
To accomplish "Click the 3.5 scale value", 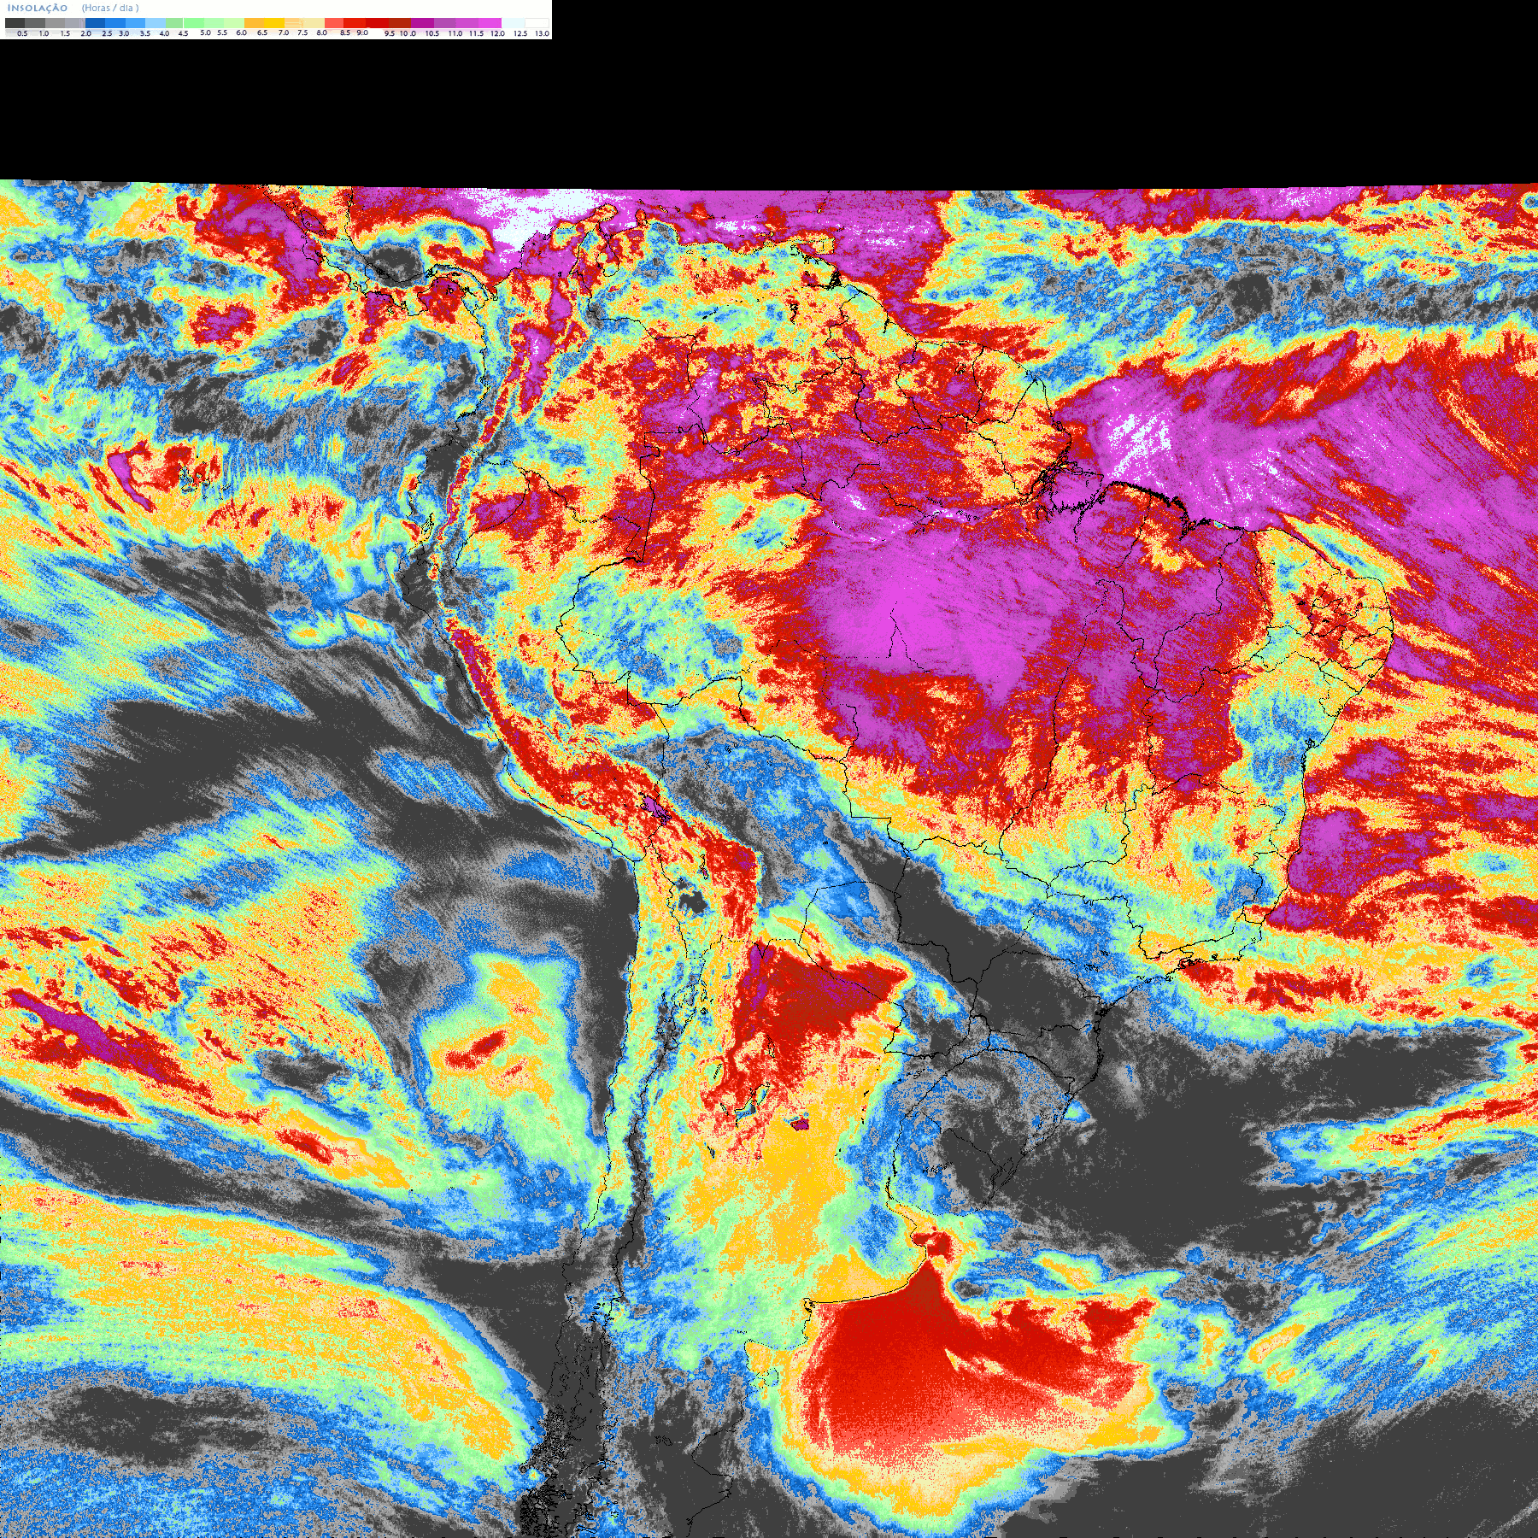I will (145, 33).
